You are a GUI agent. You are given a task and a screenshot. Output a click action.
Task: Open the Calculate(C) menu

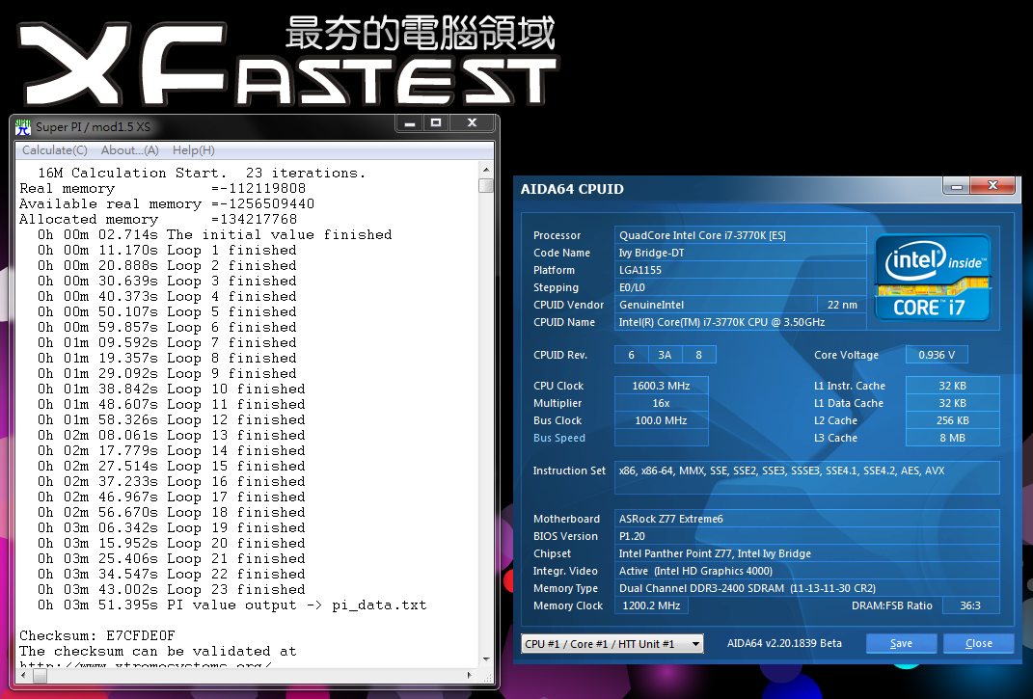55,150
